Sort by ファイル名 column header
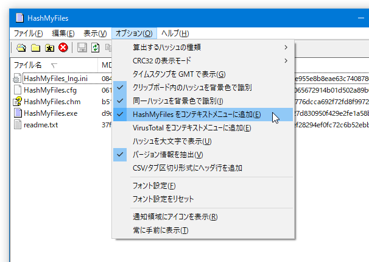 pos(54,65)
